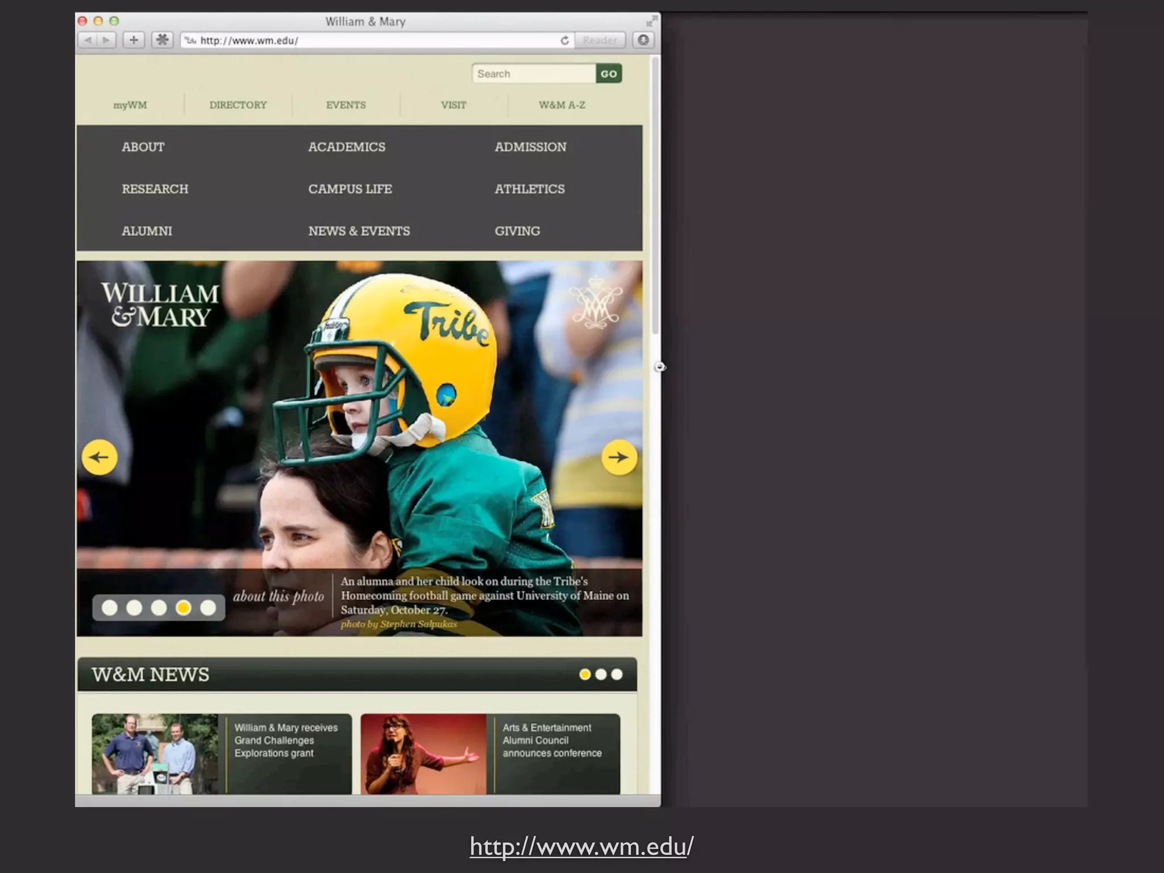Open the DIRECTORY top navigation link
This screenshot has width=1164, height=873.
[238, 105]
